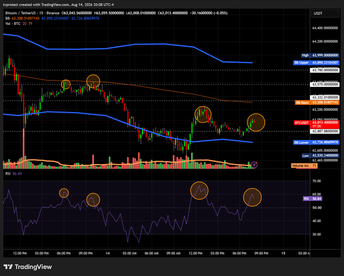Click the 15 date label on time axis
Screen dimensions: 344x276
[x=283, y=253]
